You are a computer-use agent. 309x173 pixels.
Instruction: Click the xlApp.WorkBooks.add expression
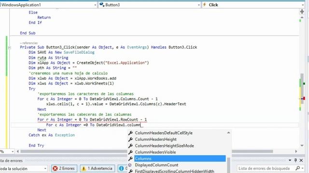tap(96, 78)
